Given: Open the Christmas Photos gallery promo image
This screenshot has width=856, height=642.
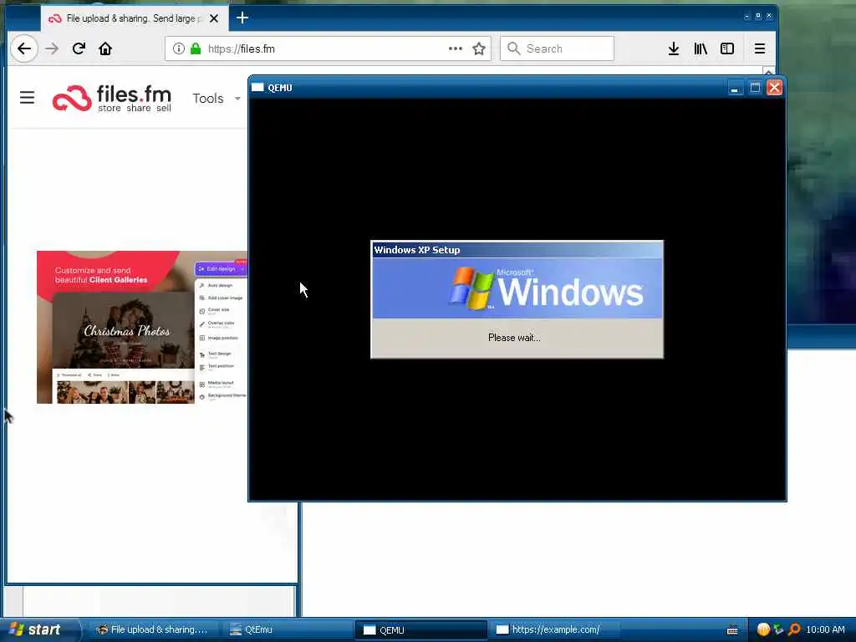Looking at the screenshot, I should click(x=142, y=327).
